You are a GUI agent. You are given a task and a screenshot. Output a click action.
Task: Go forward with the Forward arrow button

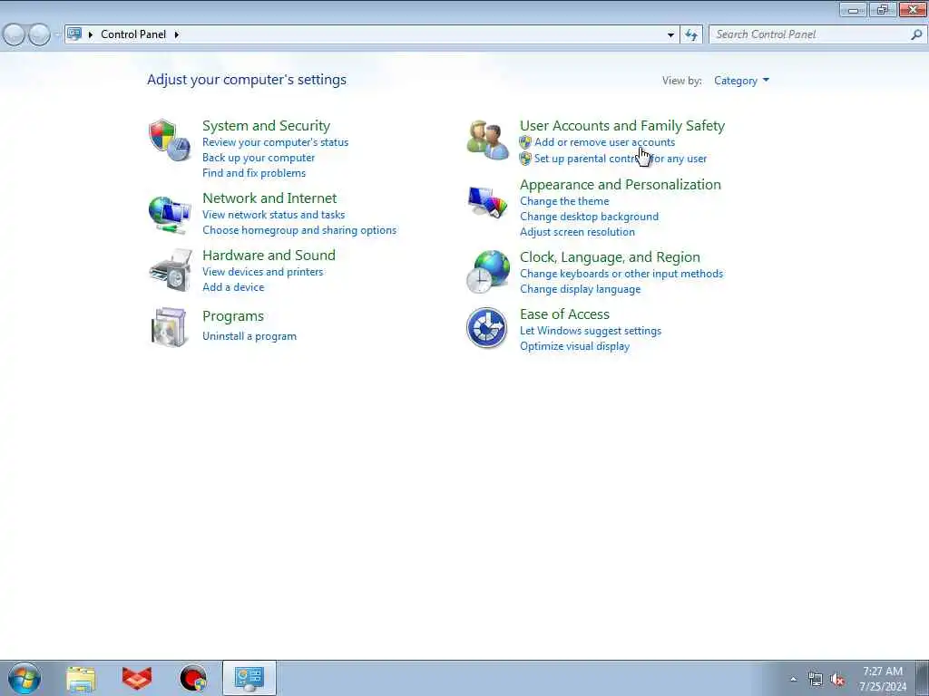tap(39, 35)
